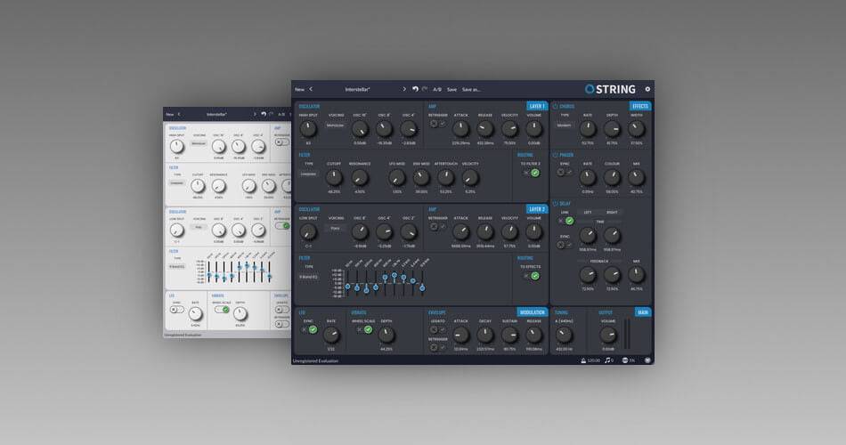The image size is (846, 445).
Task: Toggle the Envelope Retrigger switch in the dark window
Action: tap(437, 348)
